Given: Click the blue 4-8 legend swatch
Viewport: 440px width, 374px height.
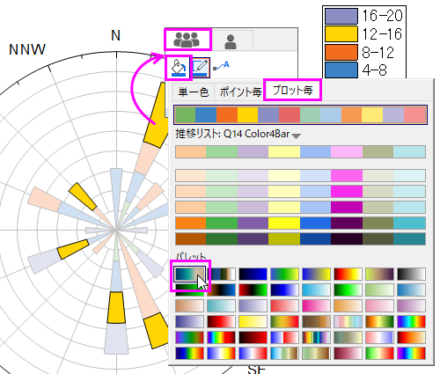Looking at the screenshot, I should coord(341,70).
